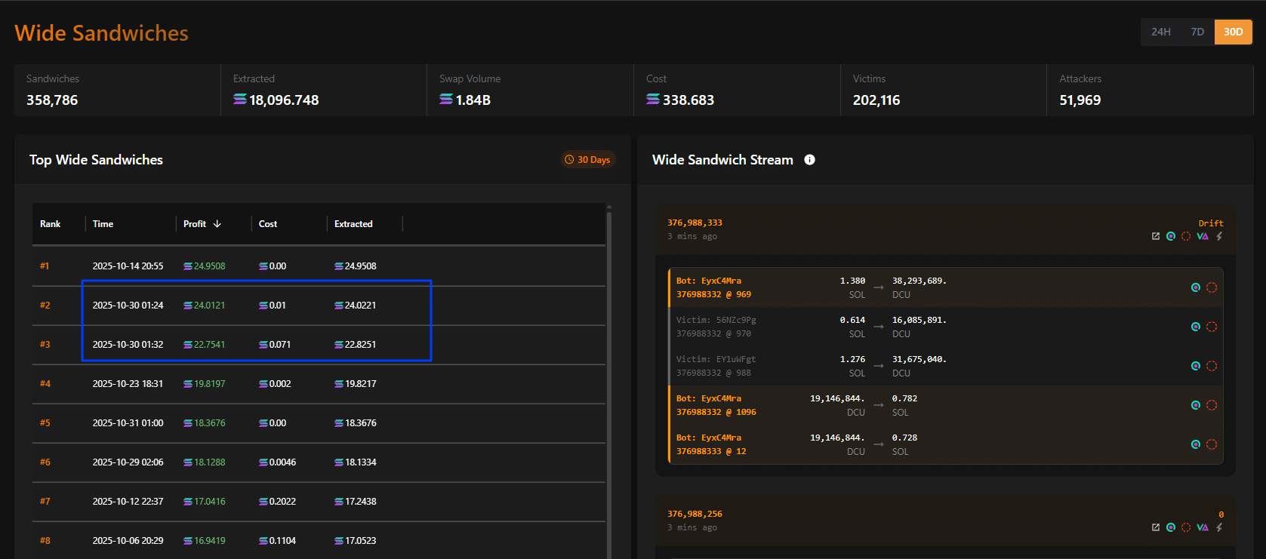The height and width of the screenshot is (559, 1266).
Task: Click teal explorer icon on first Bot EyxC4Mra row
Action: (1195, 287)
